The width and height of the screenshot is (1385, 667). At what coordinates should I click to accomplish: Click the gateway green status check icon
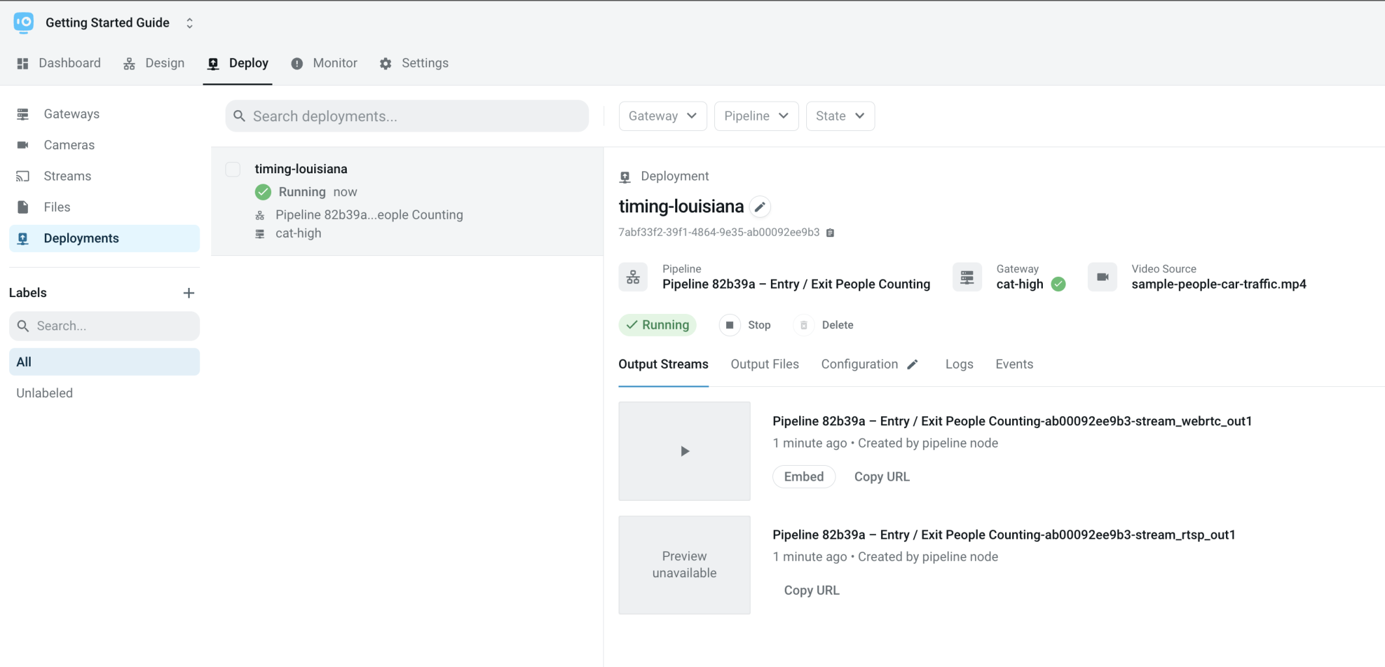tap(1058, 284)
